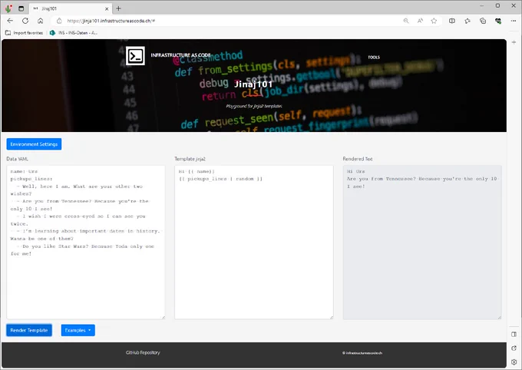The height and width of the screenshot is (370, 522).
Task: Click the infrastructureascode.ch copyright link
Action: click(x=362, y=353)
